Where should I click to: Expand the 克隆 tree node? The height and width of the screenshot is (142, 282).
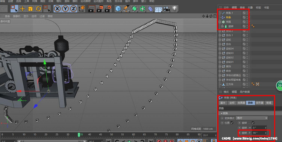click(x=220, y=22)
